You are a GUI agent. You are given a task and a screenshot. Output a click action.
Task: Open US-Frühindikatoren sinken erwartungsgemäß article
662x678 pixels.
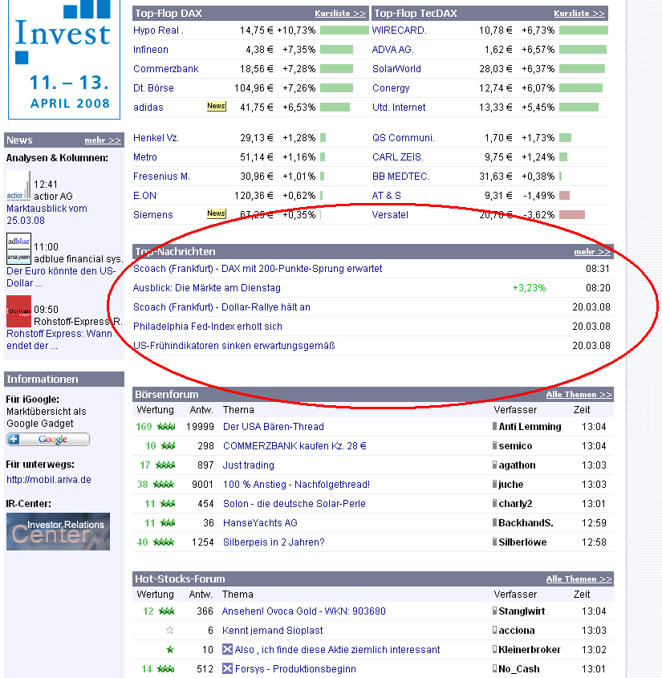click(x=234, y=346)
